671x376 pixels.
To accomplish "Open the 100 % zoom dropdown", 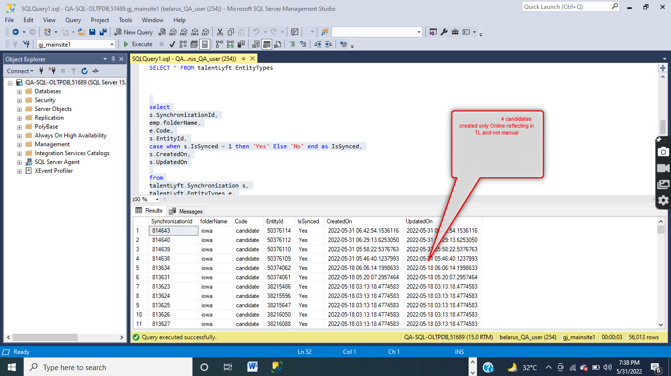I will point(157,199).
